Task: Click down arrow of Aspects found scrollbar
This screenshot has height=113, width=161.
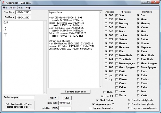Action: point(101,86)
